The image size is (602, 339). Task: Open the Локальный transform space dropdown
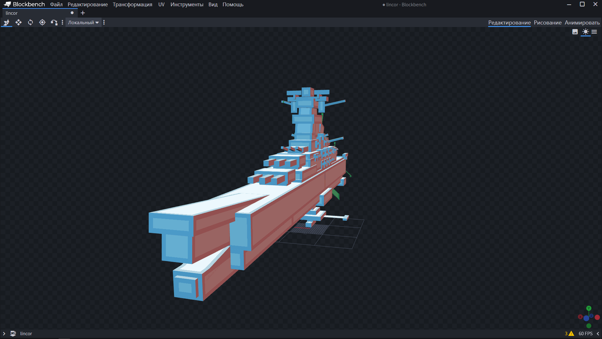83,23
